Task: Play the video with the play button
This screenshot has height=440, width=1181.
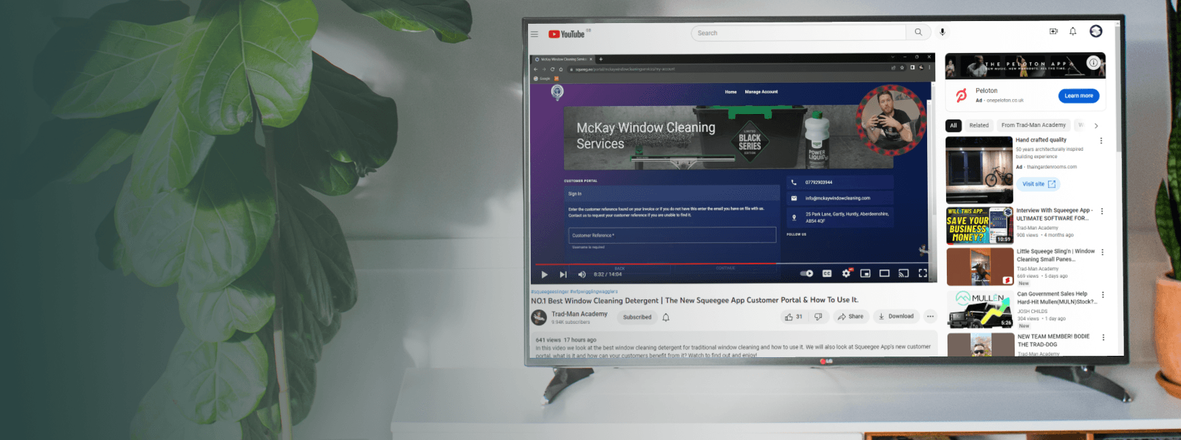Action: pos(544,274)
